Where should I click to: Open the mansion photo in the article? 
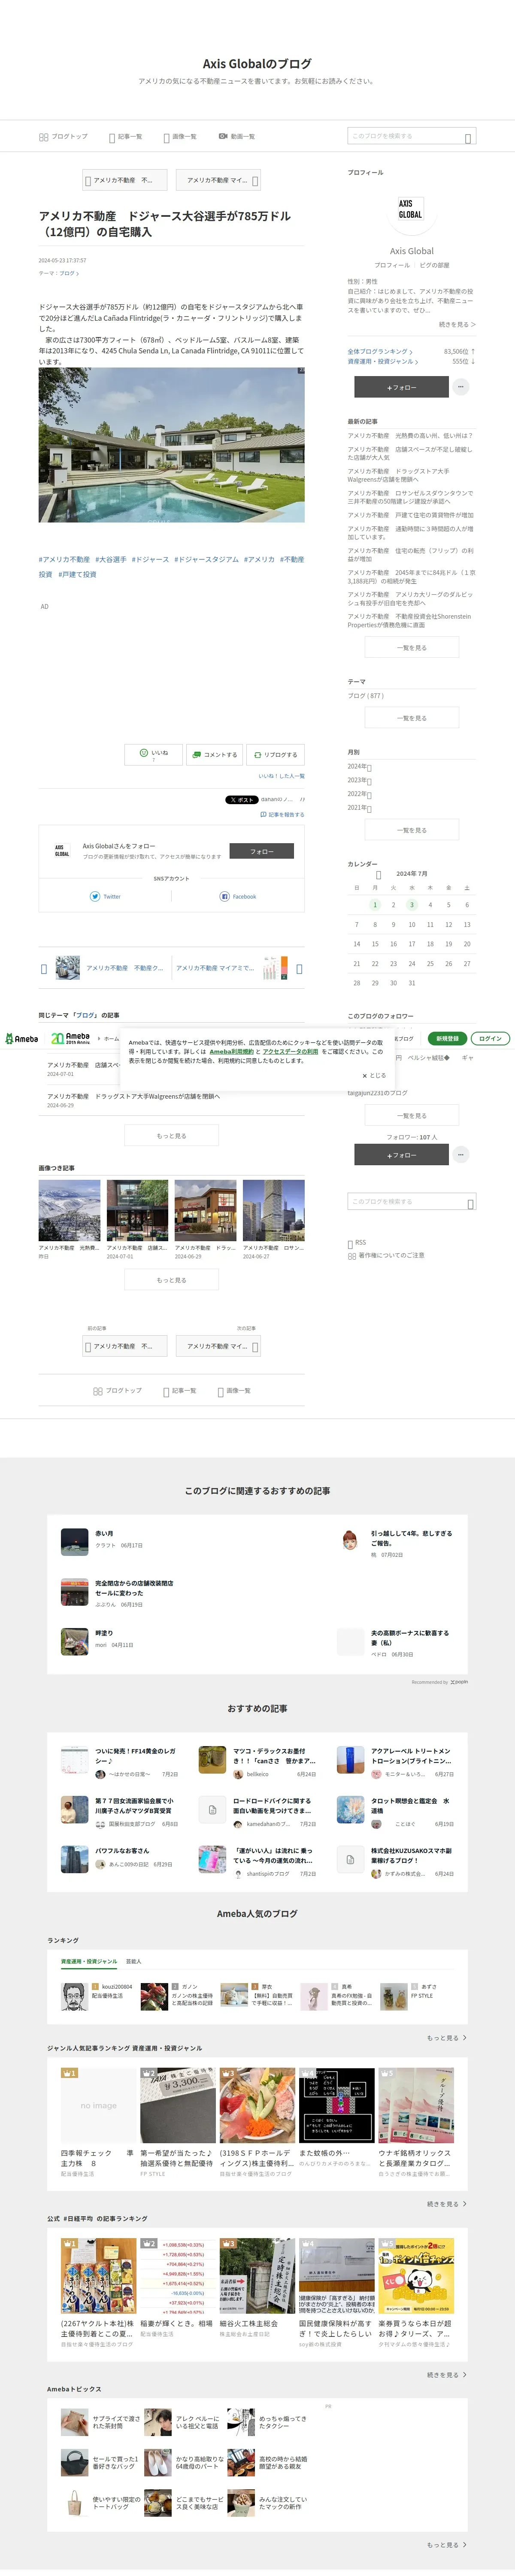pyautogui.click(x=172, y=445)
